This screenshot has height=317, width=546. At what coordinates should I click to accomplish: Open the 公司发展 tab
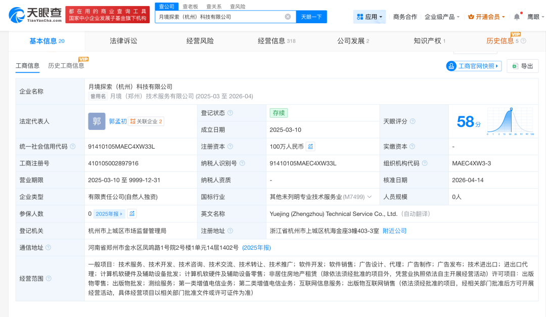tap(353, 41)
